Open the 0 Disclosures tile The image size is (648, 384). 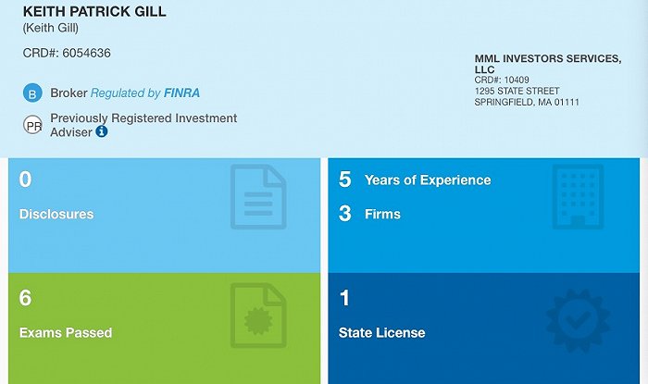click(x=165, y=215)
